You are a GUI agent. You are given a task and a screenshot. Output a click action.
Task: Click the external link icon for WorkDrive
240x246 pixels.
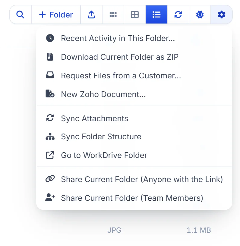(x=50, y=155)
